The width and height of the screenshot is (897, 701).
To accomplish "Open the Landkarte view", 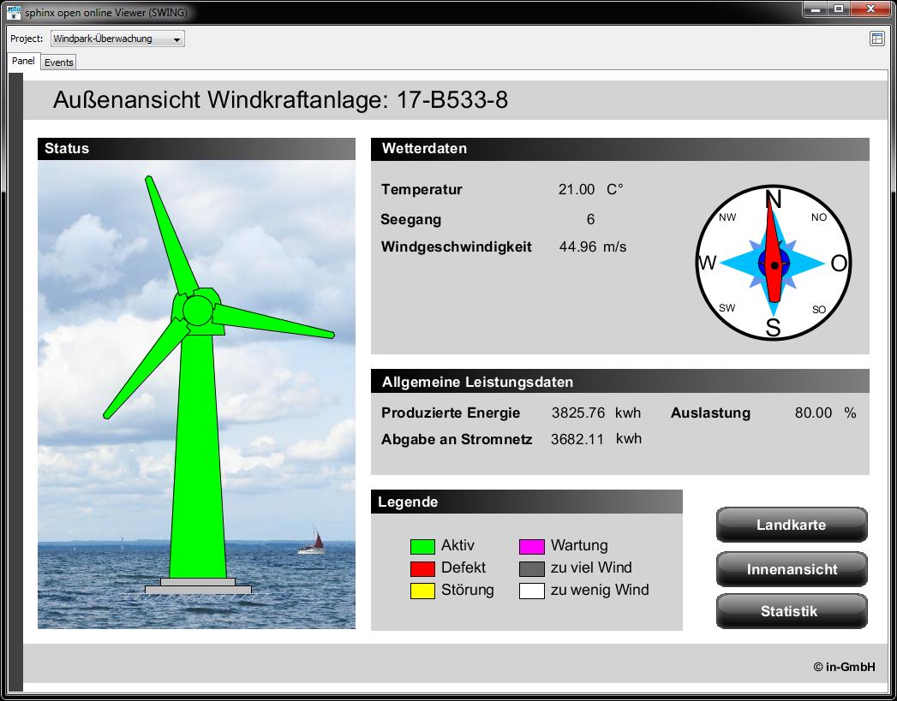I will (791, 525).
